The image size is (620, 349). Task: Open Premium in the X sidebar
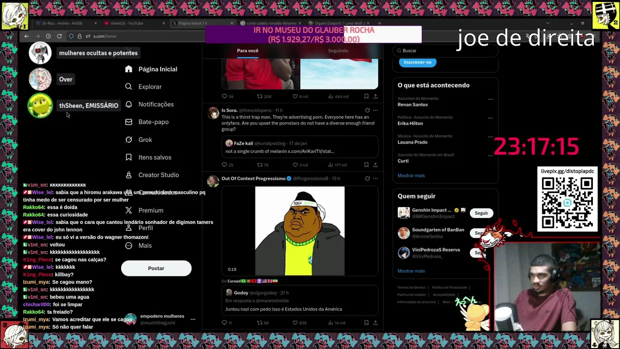click(144, 210)
